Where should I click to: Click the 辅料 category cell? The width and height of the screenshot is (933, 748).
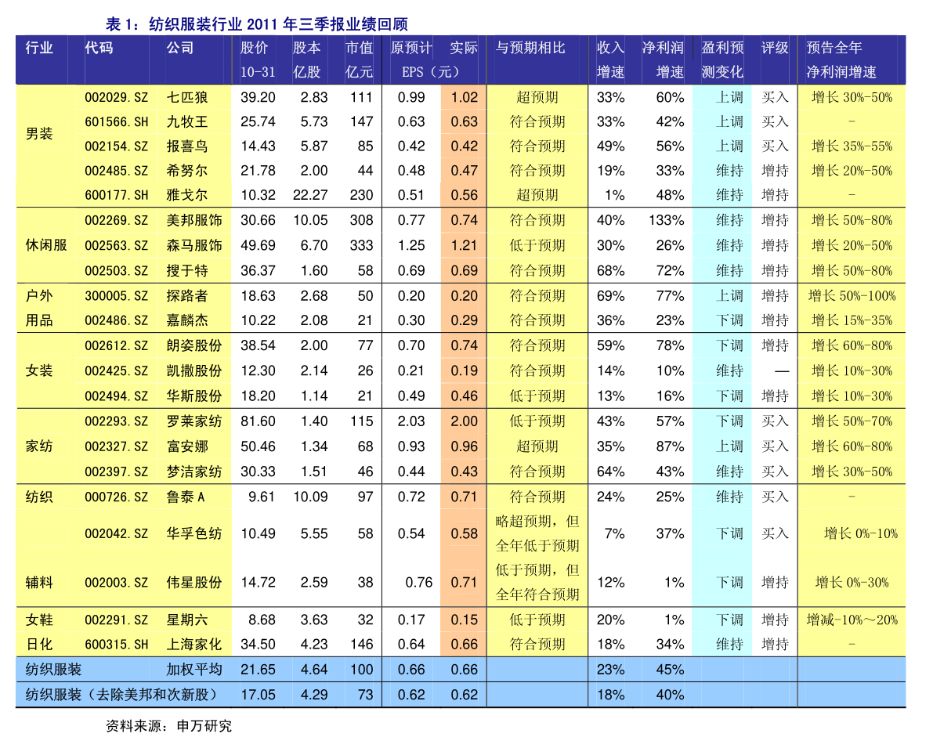tap(39, 583)
